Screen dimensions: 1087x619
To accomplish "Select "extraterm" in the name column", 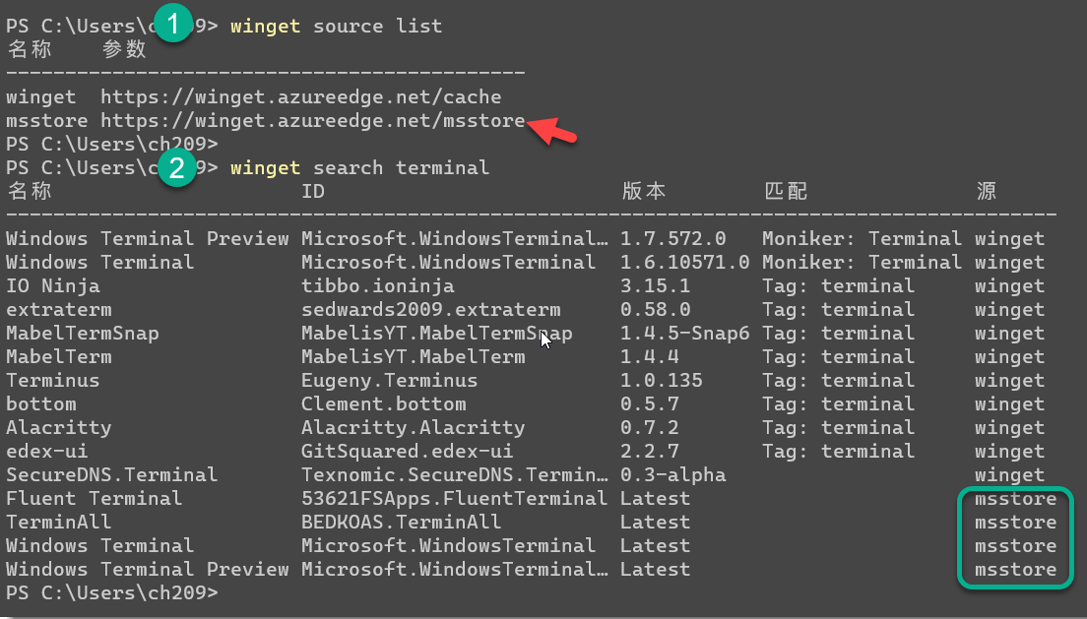I will coord(59,310).
